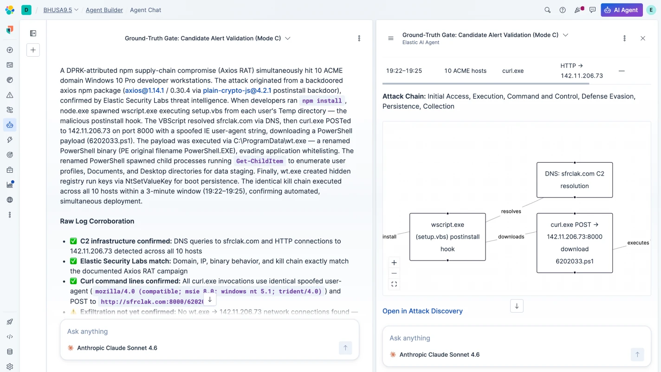
Task: Click the green D space avatar
Action: [x=26, y=10]
